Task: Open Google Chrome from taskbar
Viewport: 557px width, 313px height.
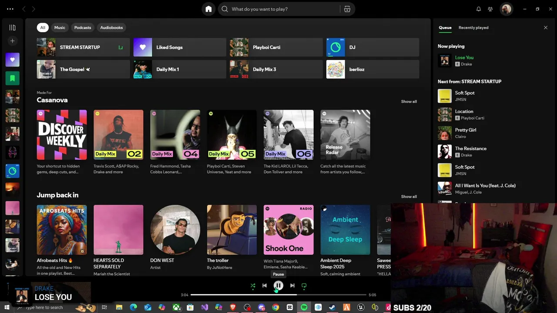Action: pos(275,307)
